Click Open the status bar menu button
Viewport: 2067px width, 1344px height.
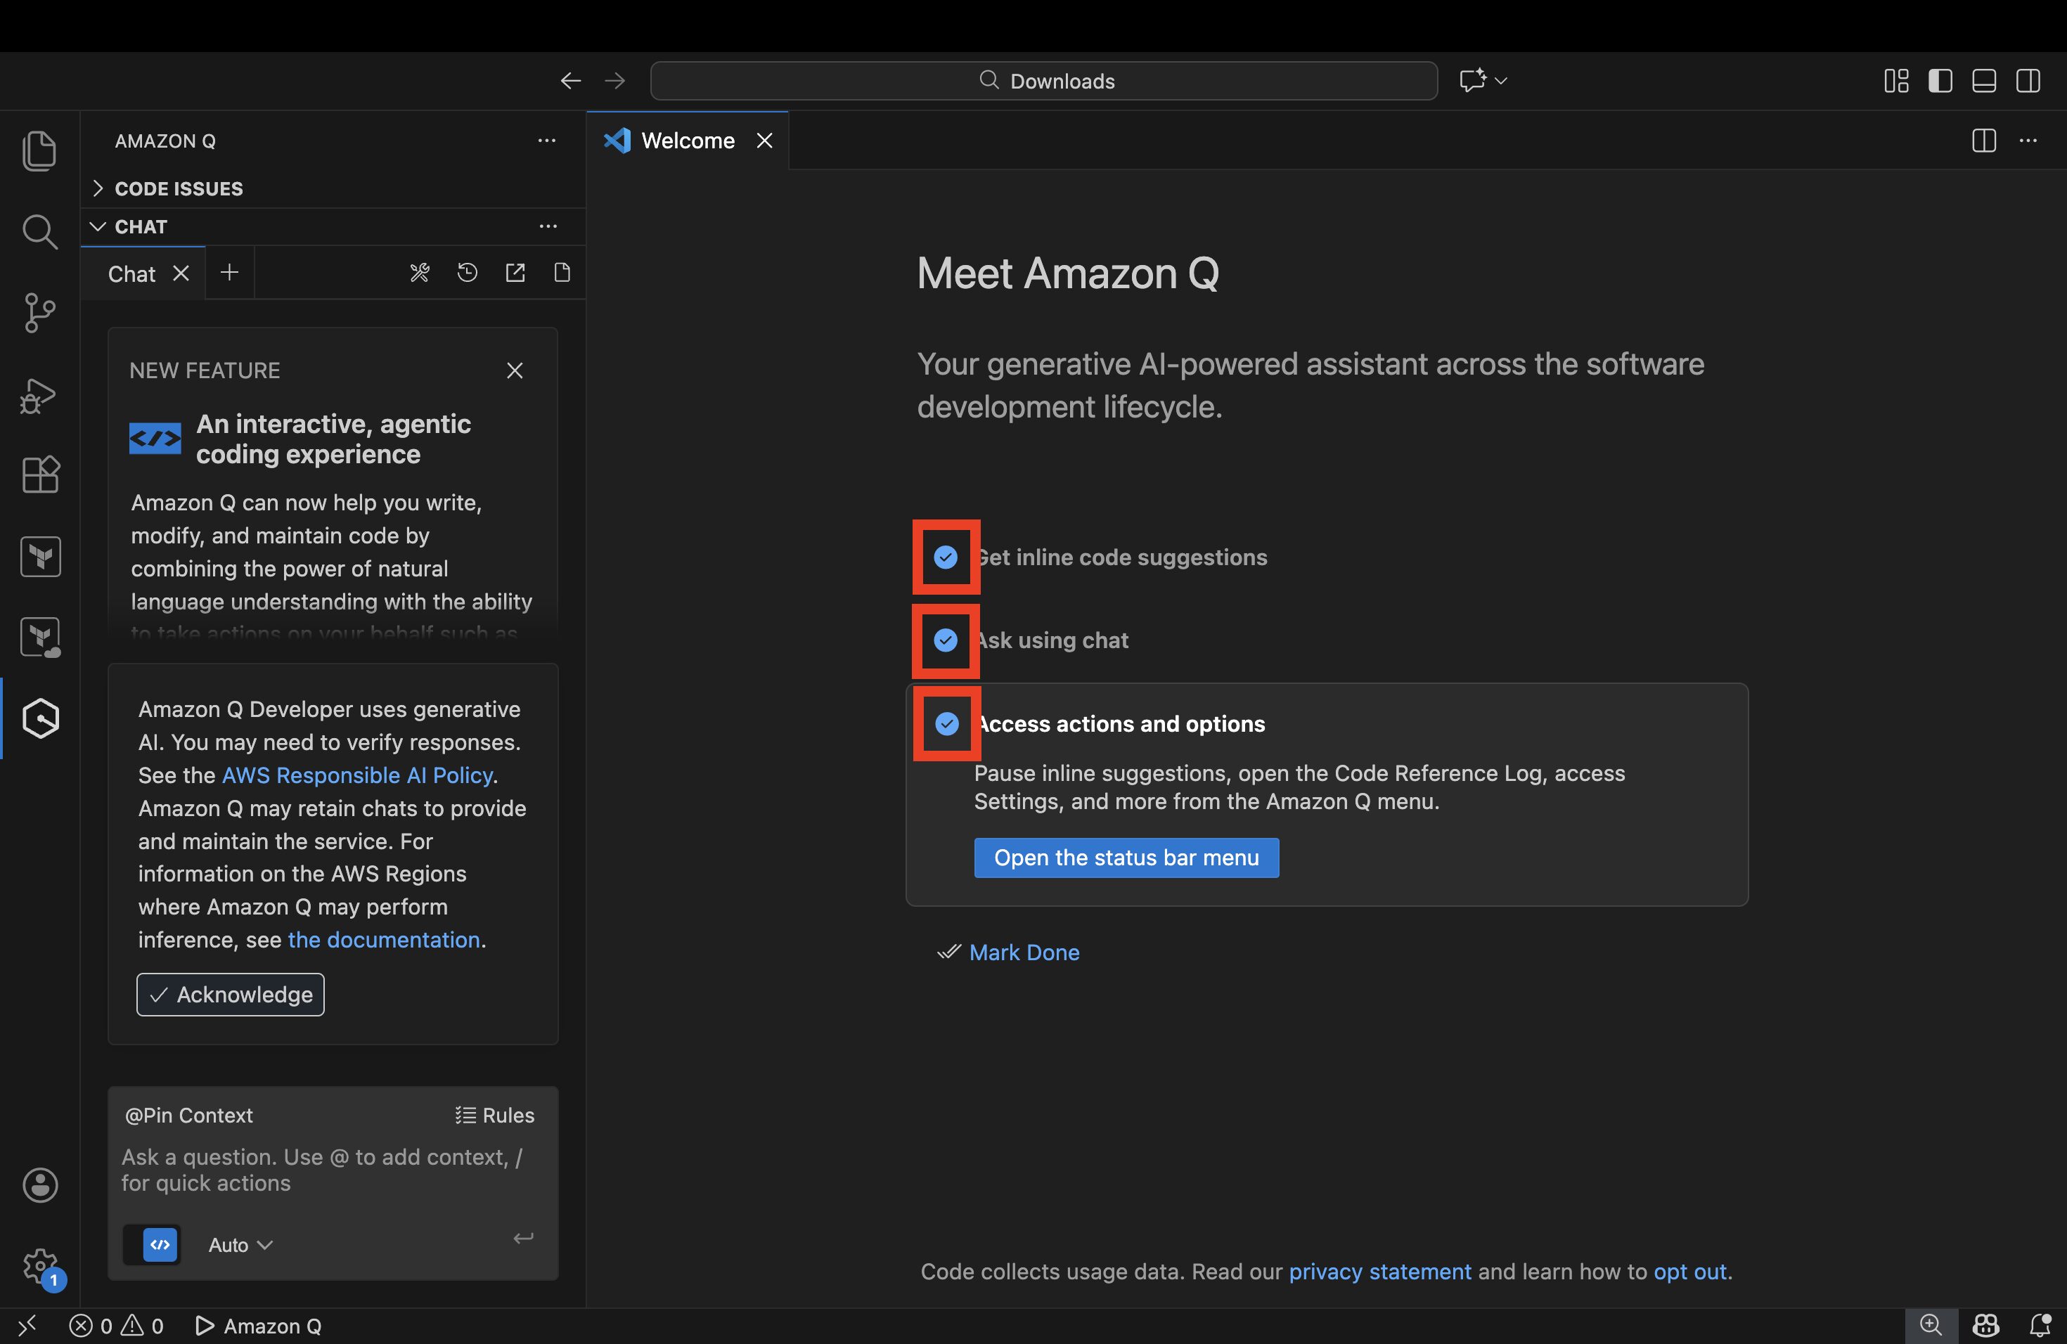1126,858
